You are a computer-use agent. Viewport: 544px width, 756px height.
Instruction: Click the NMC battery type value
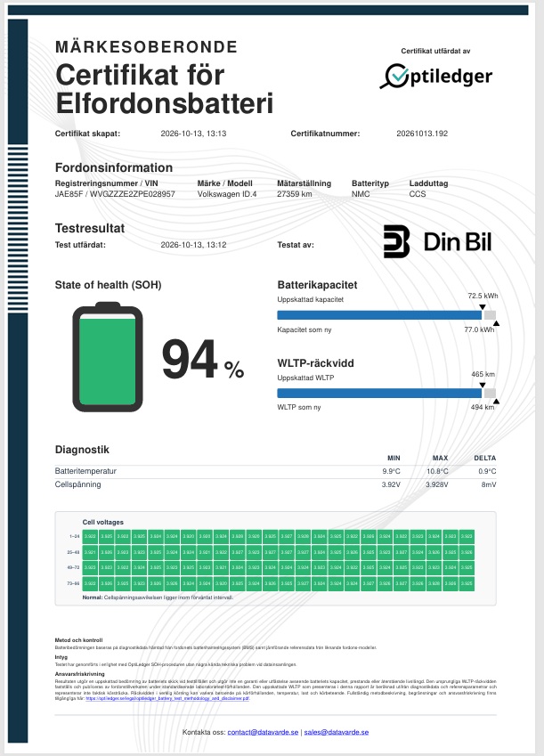[361, 194]
